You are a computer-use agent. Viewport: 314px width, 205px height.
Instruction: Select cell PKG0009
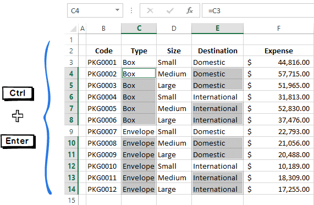[103, 154]
